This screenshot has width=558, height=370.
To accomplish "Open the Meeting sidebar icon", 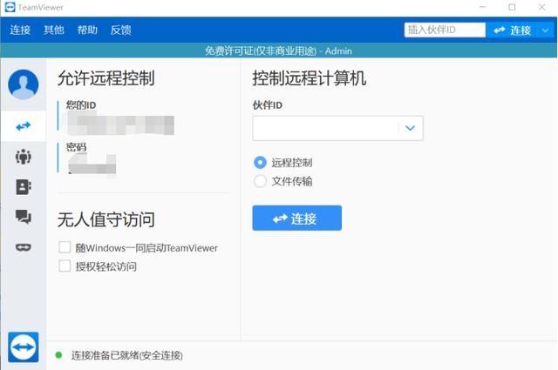I will coord(24,157).
